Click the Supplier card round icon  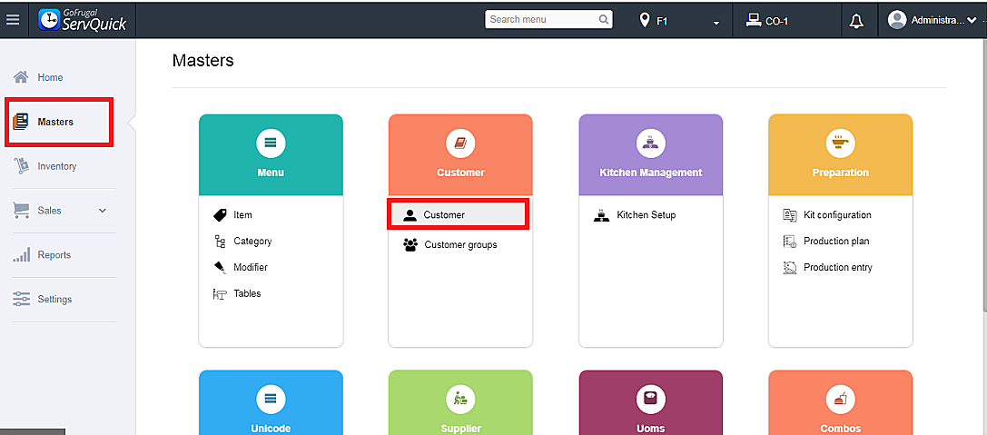coord(460,399)
